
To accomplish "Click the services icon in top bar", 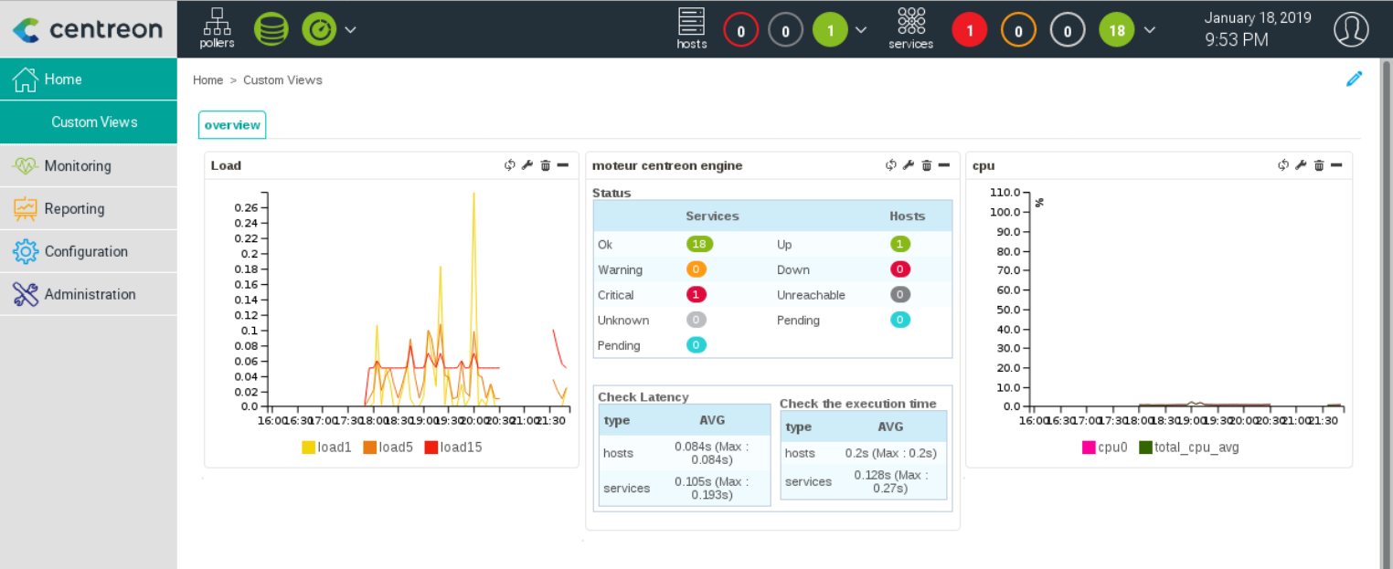I will click(910, 28).
